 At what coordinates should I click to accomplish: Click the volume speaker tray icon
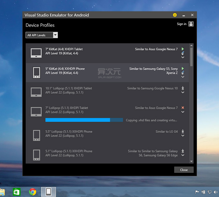[x=215, y=192]
